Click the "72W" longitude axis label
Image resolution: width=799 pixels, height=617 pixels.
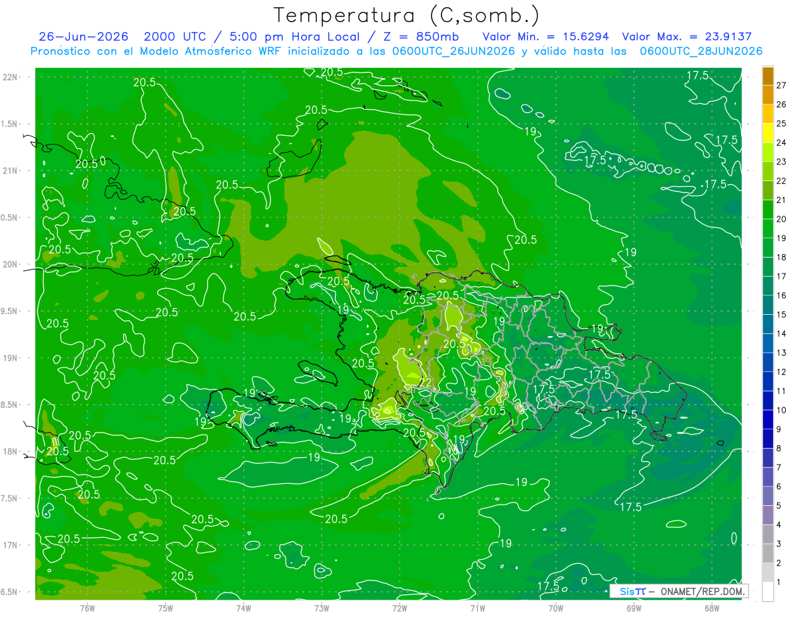click(400, 608)
